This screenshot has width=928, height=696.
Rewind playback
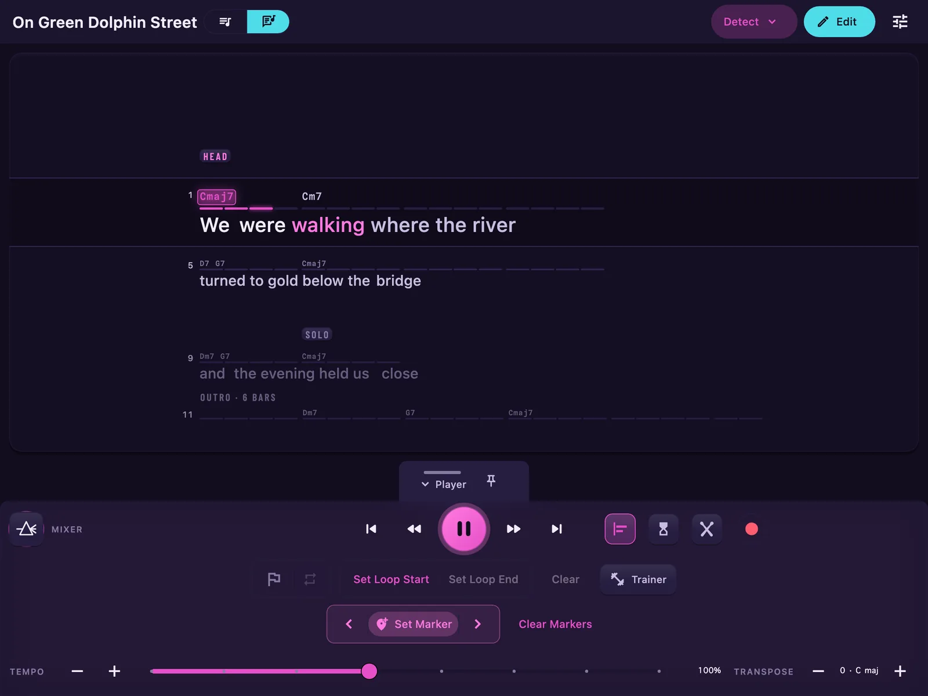click(414, 529)
